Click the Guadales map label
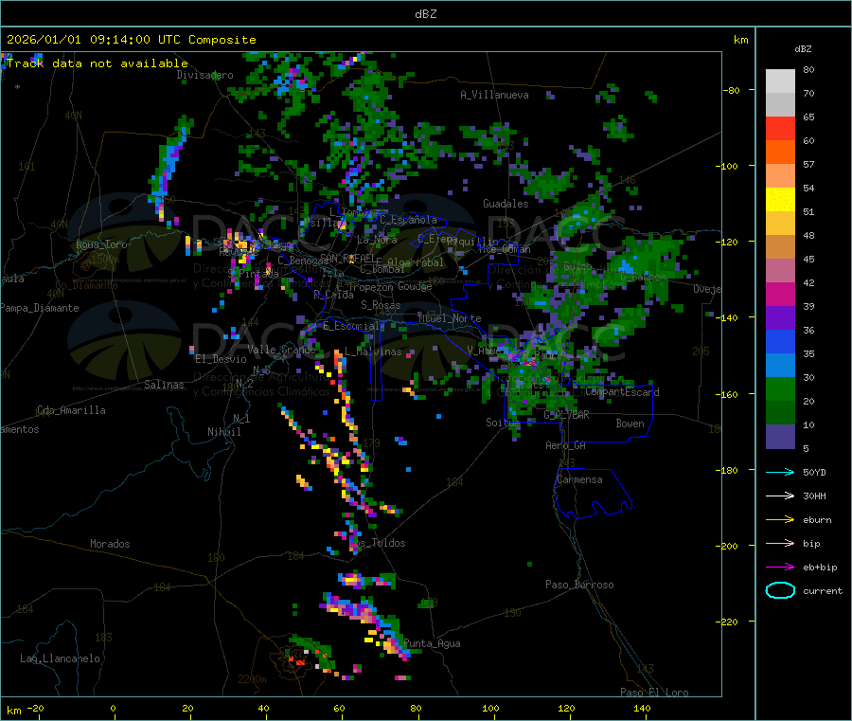 point(506,204)
